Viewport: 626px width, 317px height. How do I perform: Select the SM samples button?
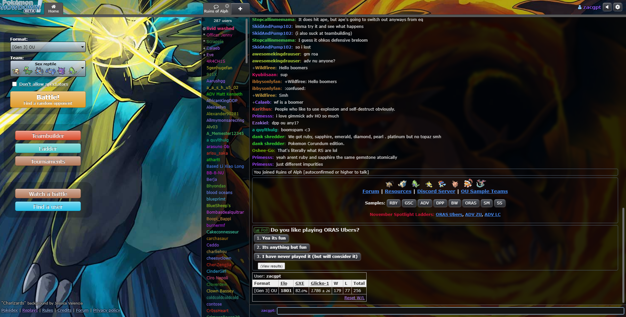click(487, 203)
